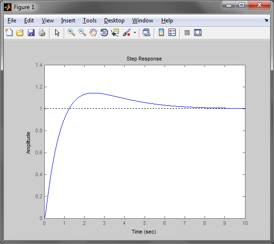The image size is (274, 244).
Task: Save the figure using the floppy icon
Action: pos(31,32)
